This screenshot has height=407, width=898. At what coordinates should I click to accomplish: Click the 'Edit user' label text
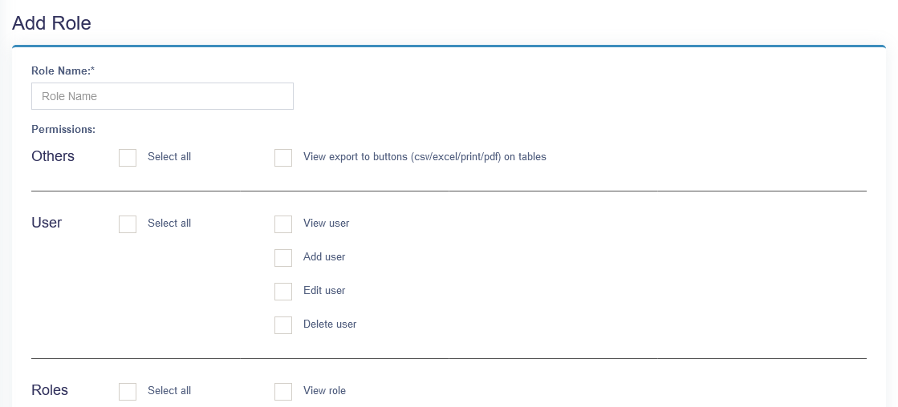coord(324,291)
